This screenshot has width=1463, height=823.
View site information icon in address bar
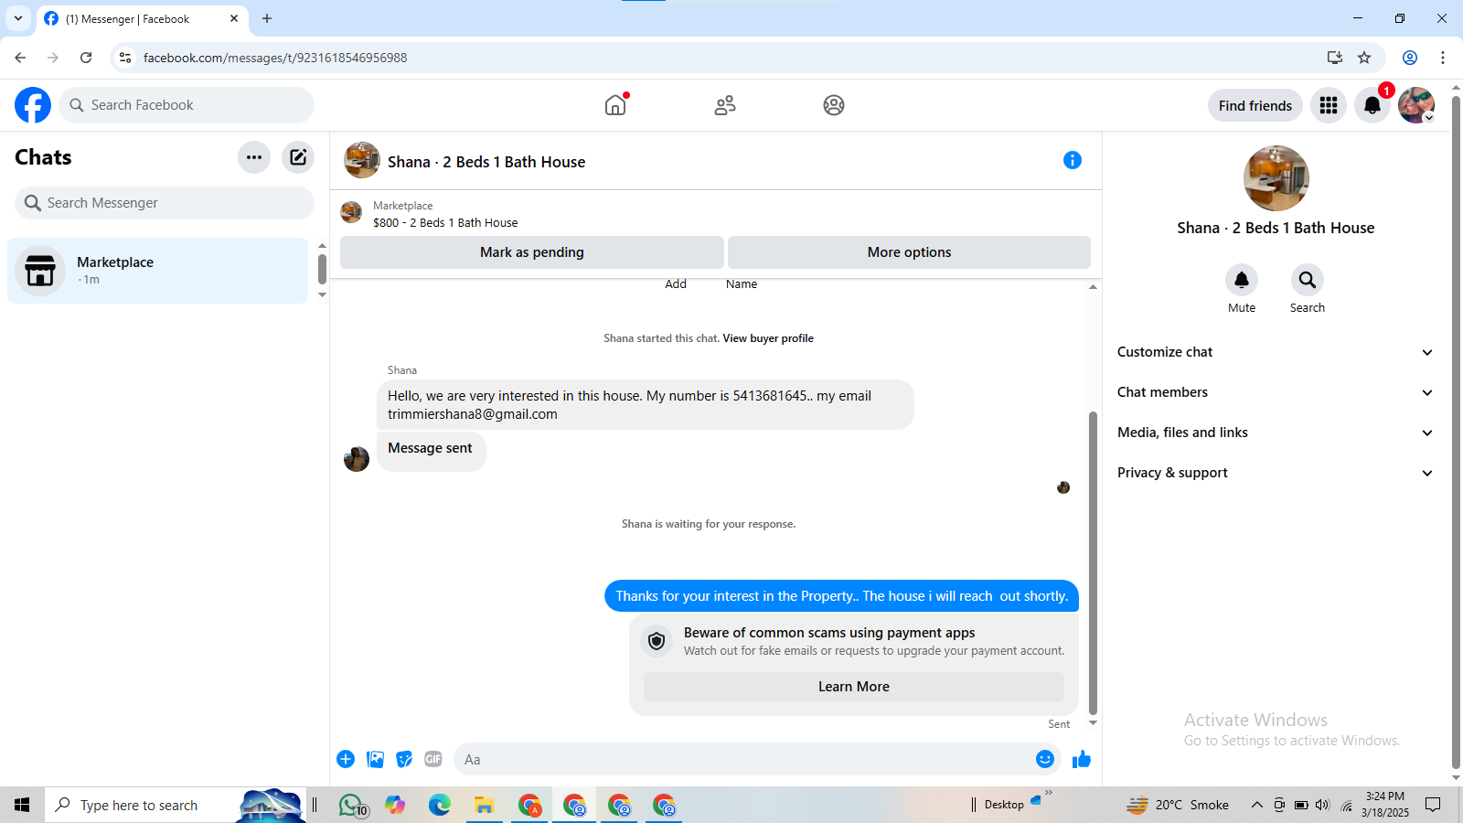pos(125,58)
